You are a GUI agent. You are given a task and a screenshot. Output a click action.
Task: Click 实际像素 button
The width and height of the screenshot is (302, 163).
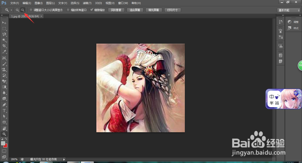point(116,10)
